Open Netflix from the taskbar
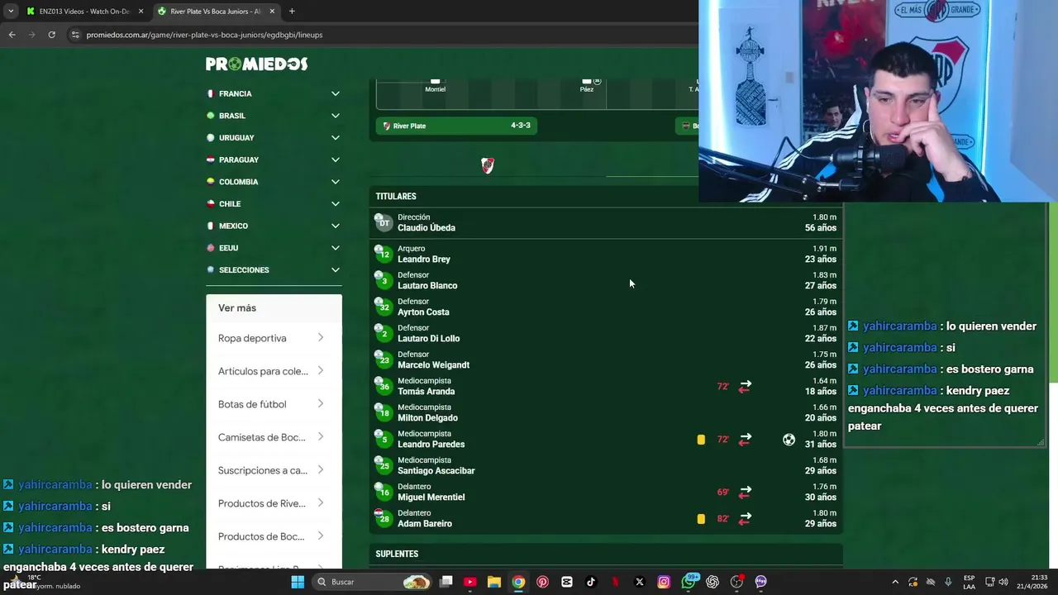The width and height of the screenshot is (1058, 595). click(615, 582)
